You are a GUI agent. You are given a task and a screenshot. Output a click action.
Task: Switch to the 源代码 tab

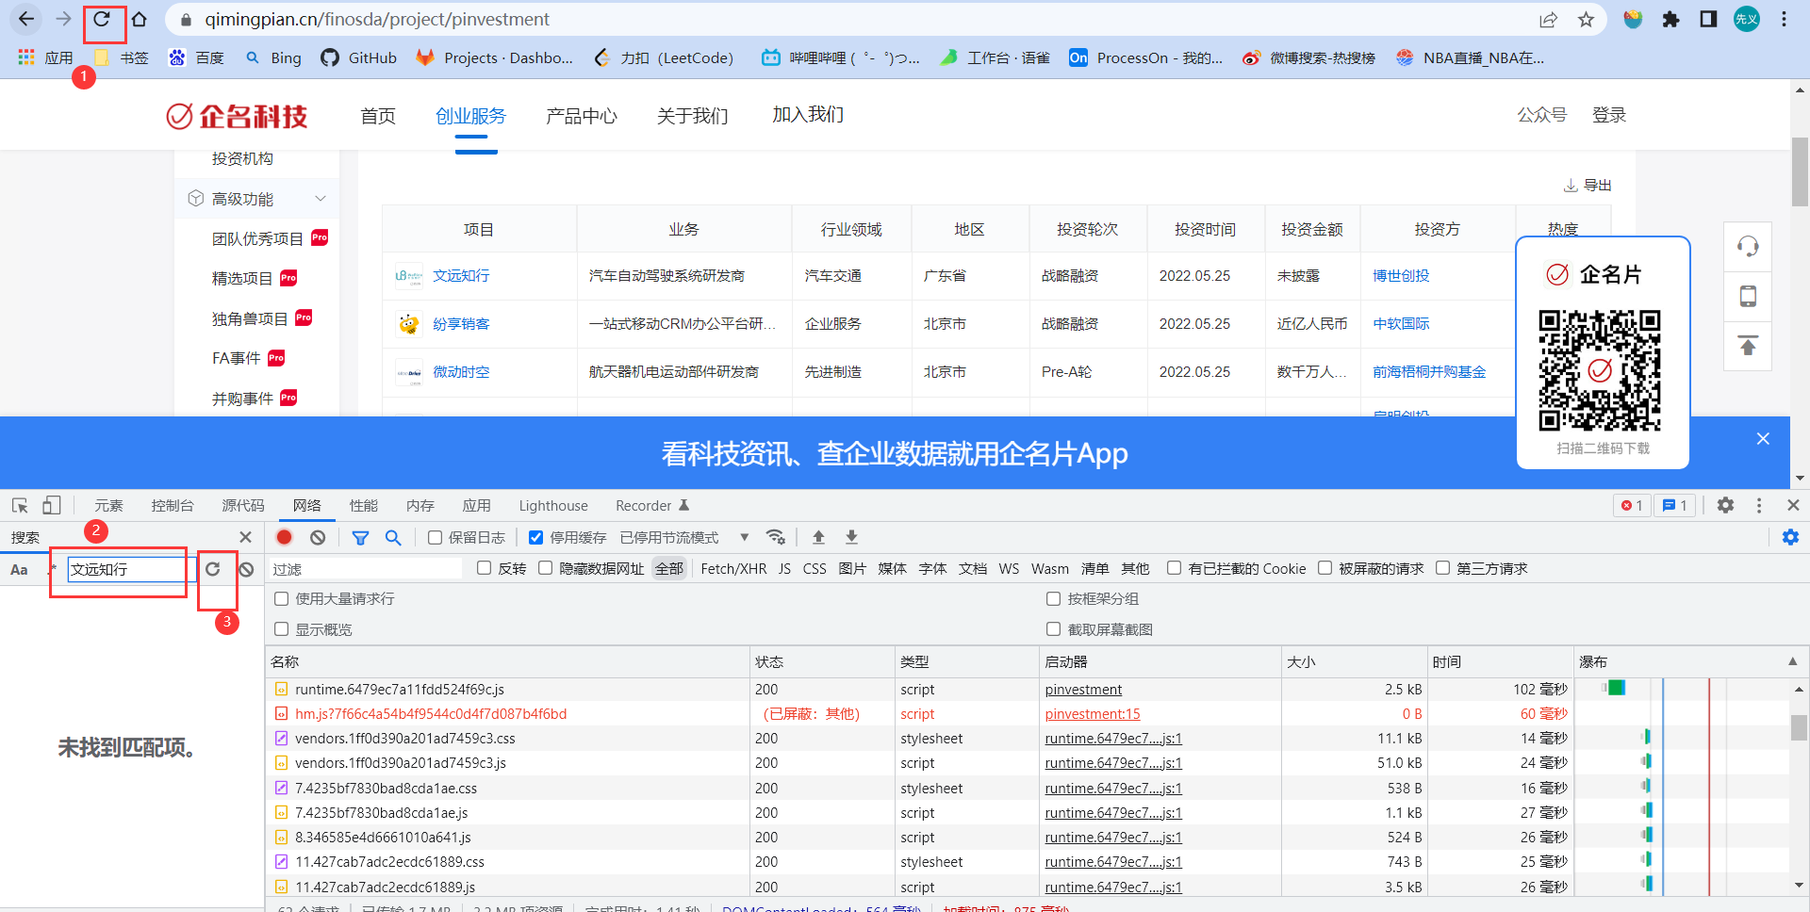[x=243, y=506]
